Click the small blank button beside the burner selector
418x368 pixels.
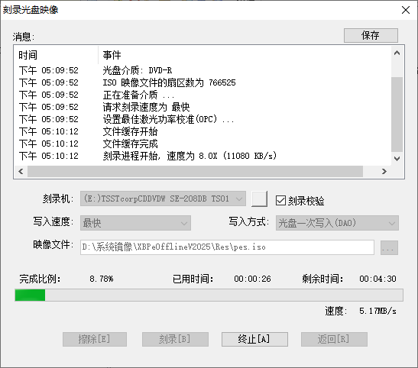(x=259, y=199)
